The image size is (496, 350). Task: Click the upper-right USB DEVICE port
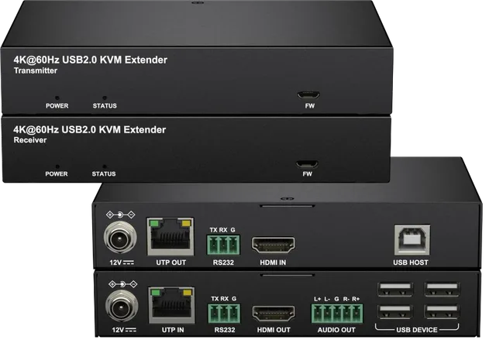(442, 289)
